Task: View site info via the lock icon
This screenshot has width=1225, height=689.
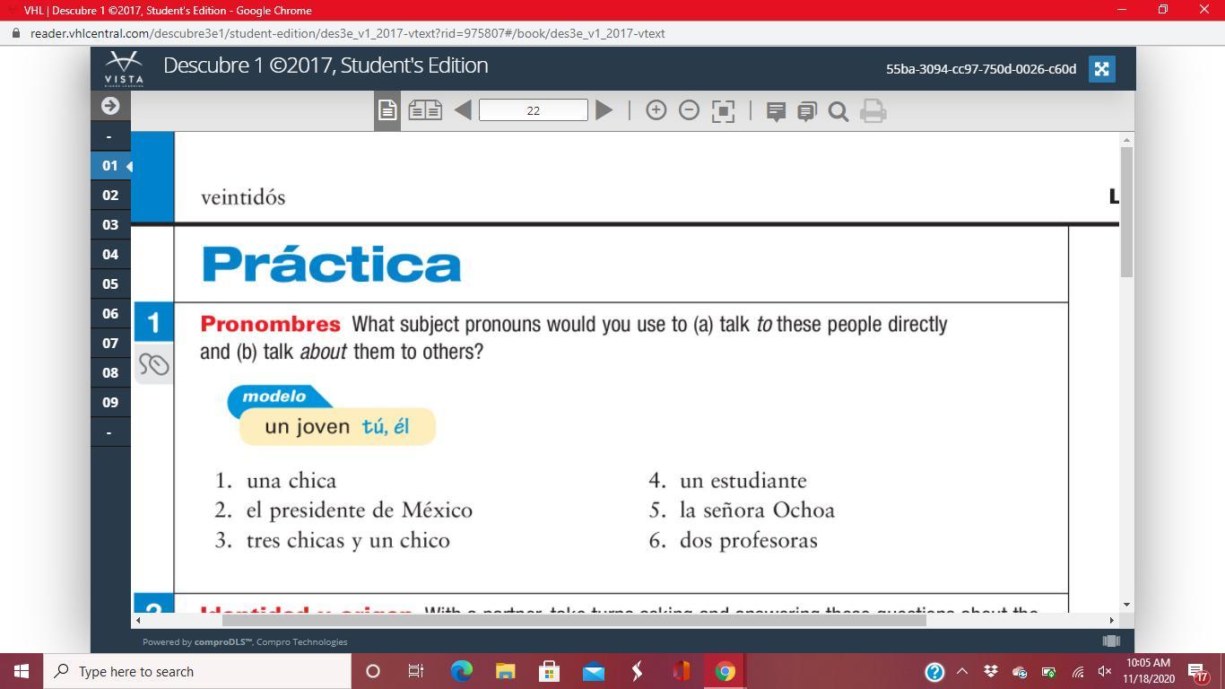Action: click(x=16, y=33)
